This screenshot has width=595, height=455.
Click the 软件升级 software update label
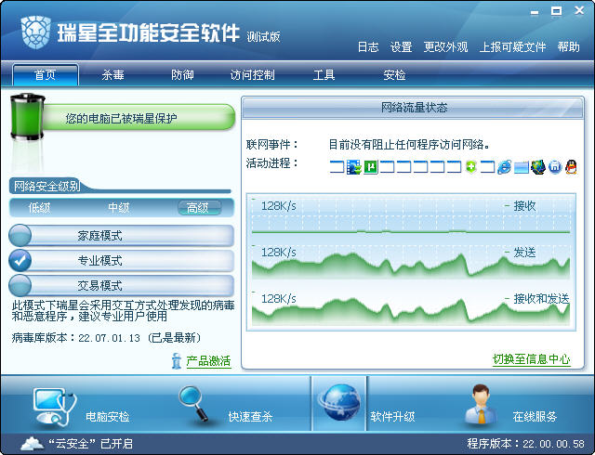click(392, 417)
